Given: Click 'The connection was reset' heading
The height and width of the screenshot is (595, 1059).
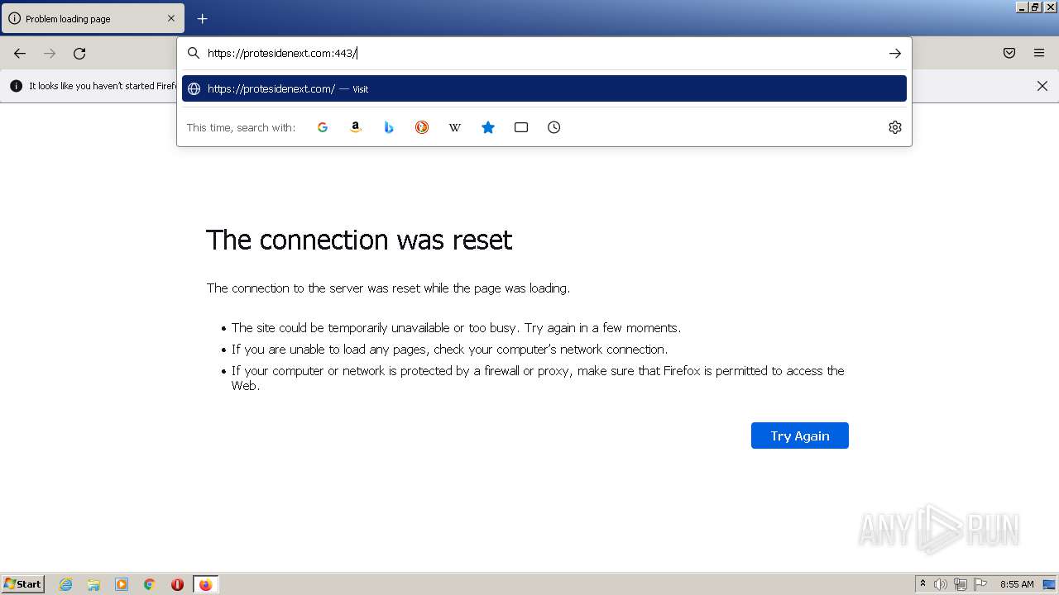Looking at the screenshot, I should click(x=359, y=240).
